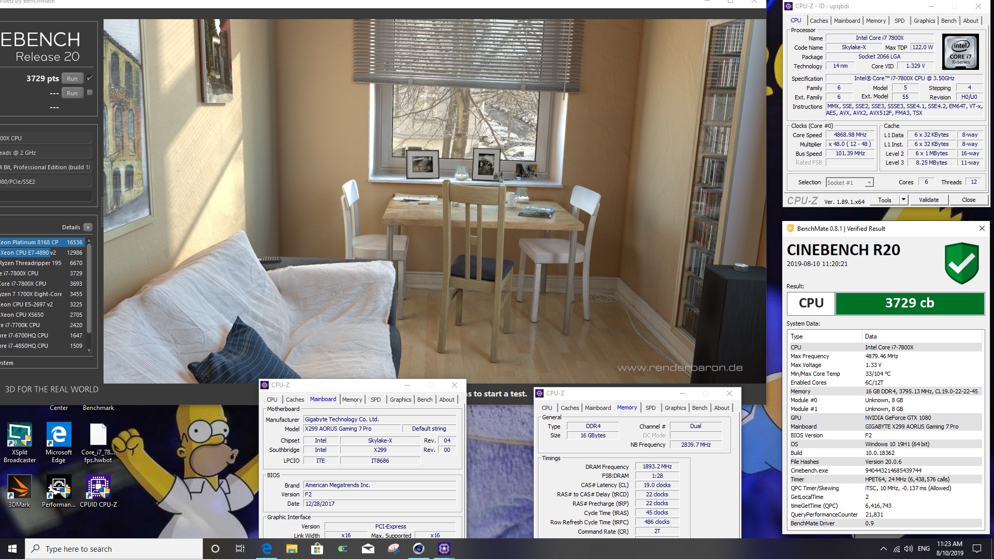Open Microsoft Store from the taskbar
This screenshot has height=559, width=994.
(317, 549)
